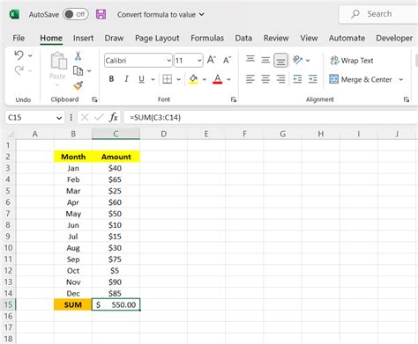418x344 pixels.
Task: Center text horizontally icon
Action: coord(265,79)
